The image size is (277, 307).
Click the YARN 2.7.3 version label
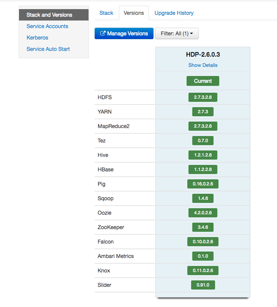[x=203, y=112]
